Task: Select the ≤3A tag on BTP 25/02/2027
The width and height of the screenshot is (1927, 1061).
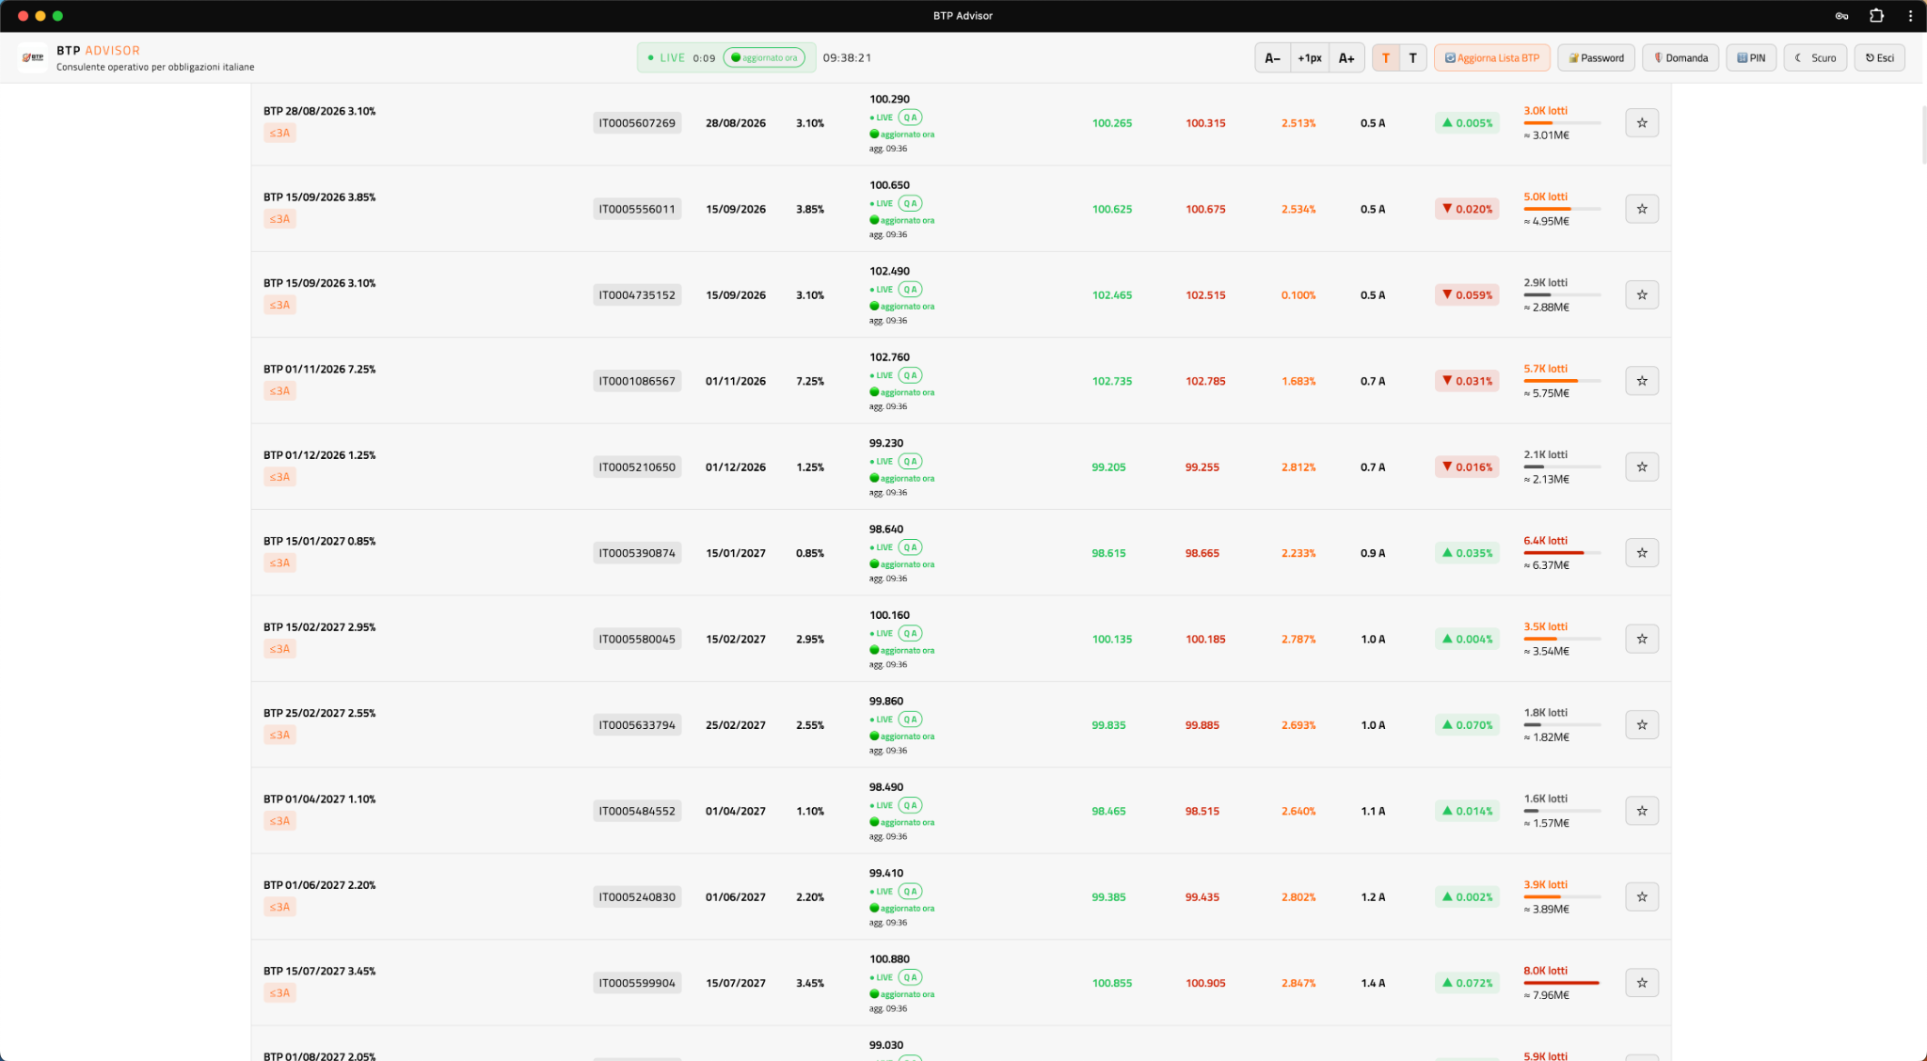Action: click(x=279, y=735)
